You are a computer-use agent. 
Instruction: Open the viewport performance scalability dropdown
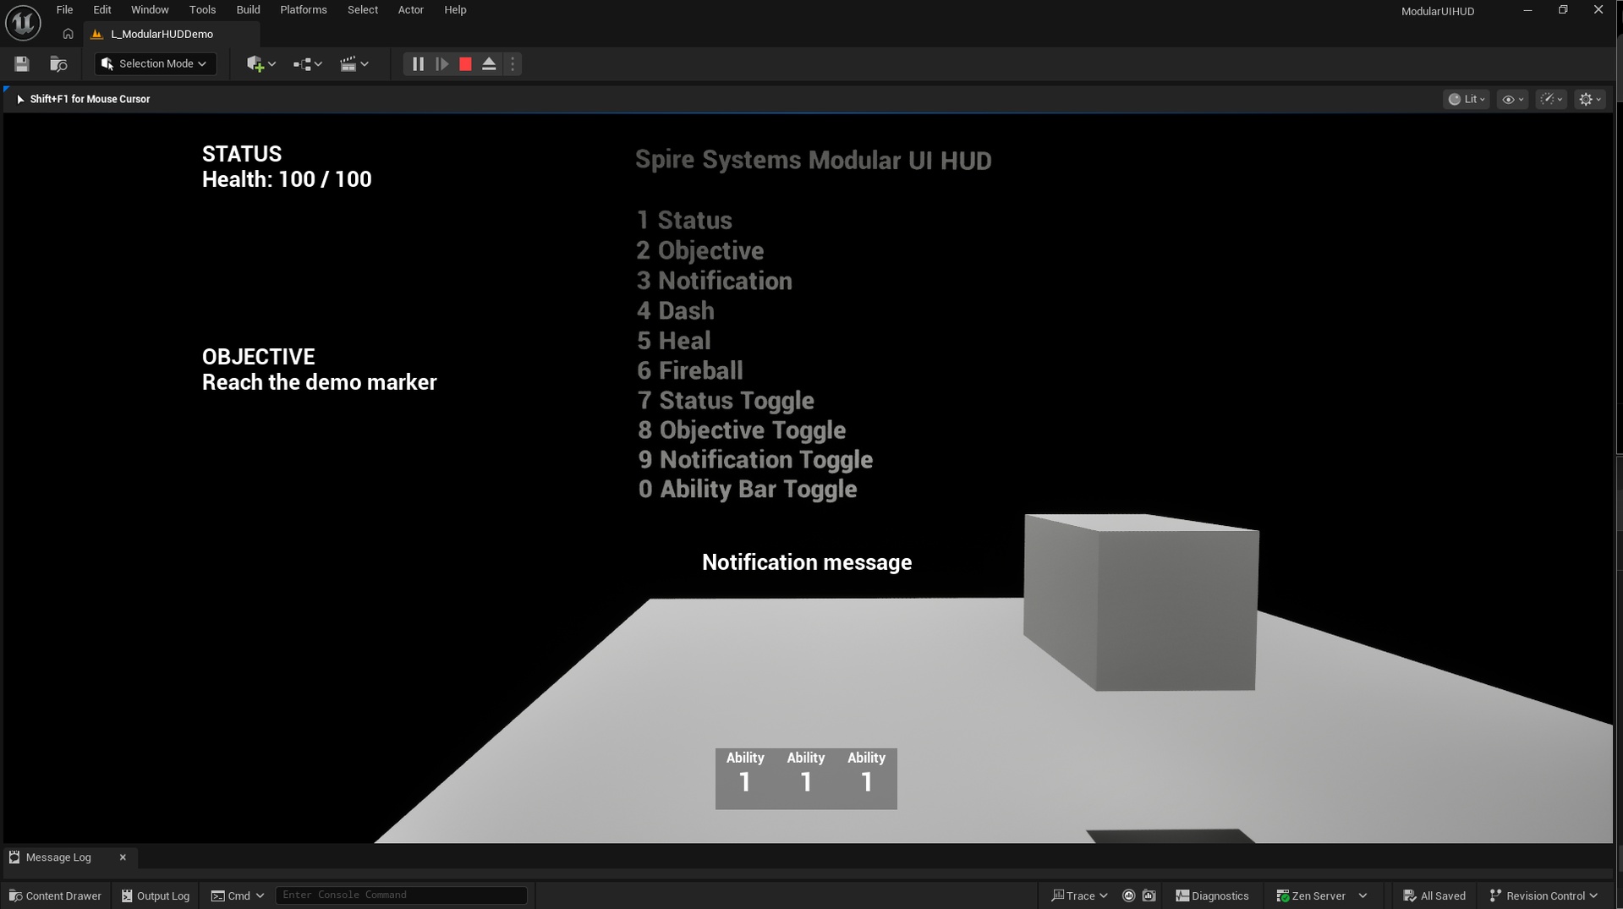pos(1551,100)
